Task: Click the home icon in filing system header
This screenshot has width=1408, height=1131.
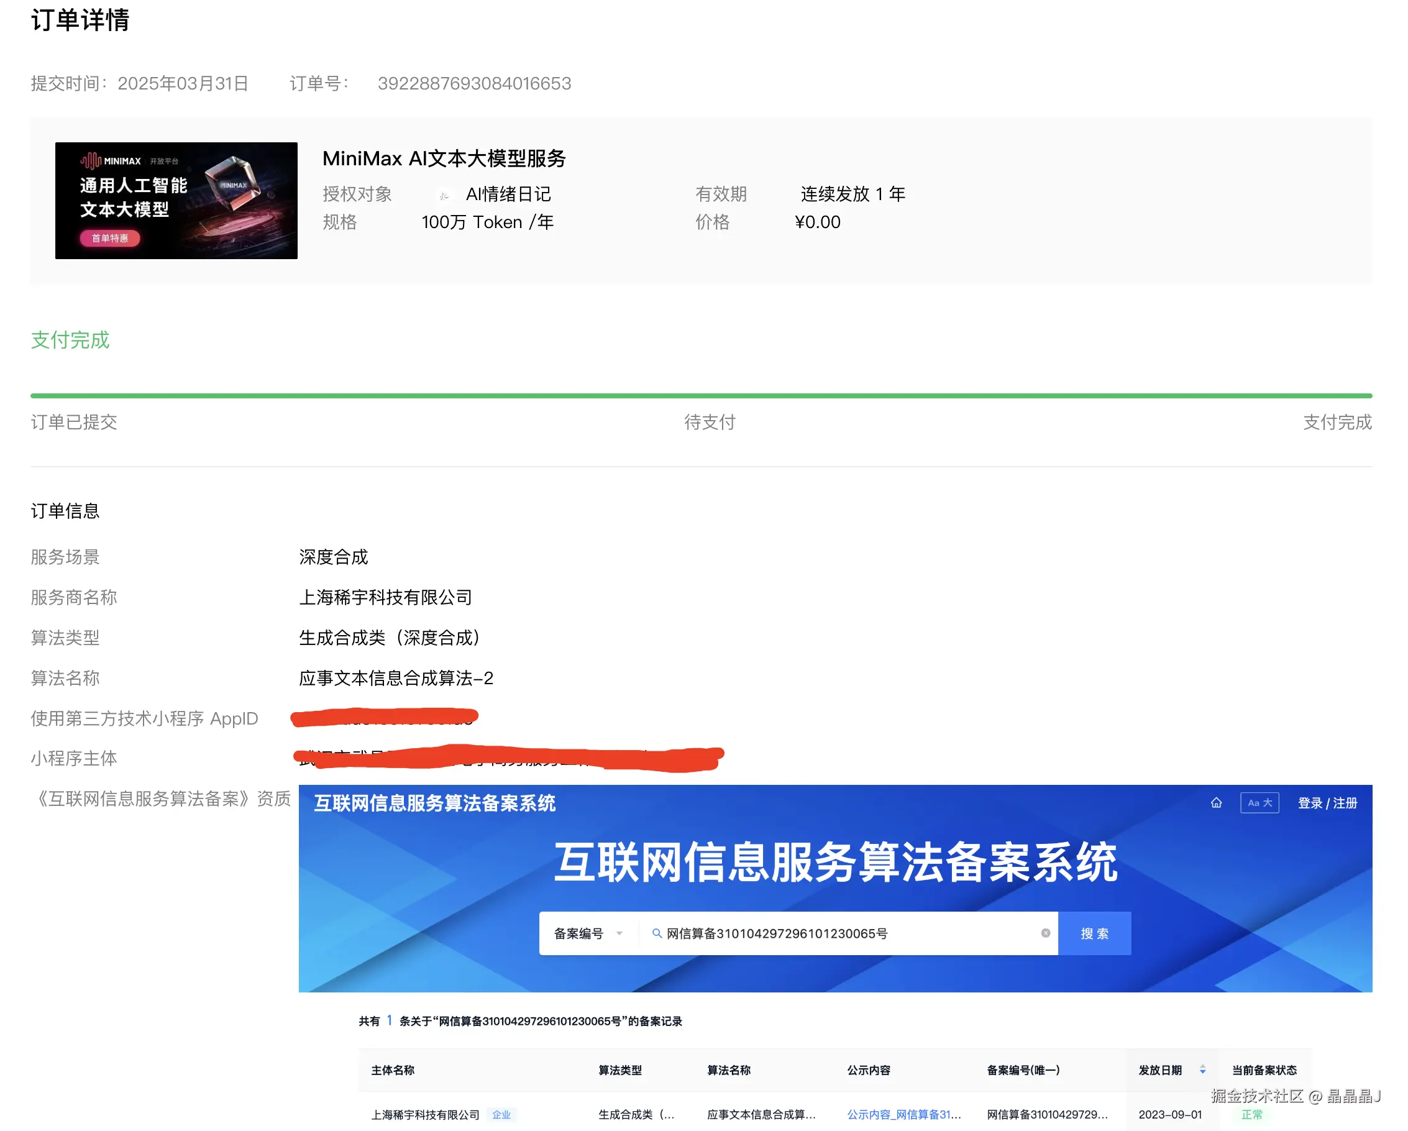Action: [1215, 802]
